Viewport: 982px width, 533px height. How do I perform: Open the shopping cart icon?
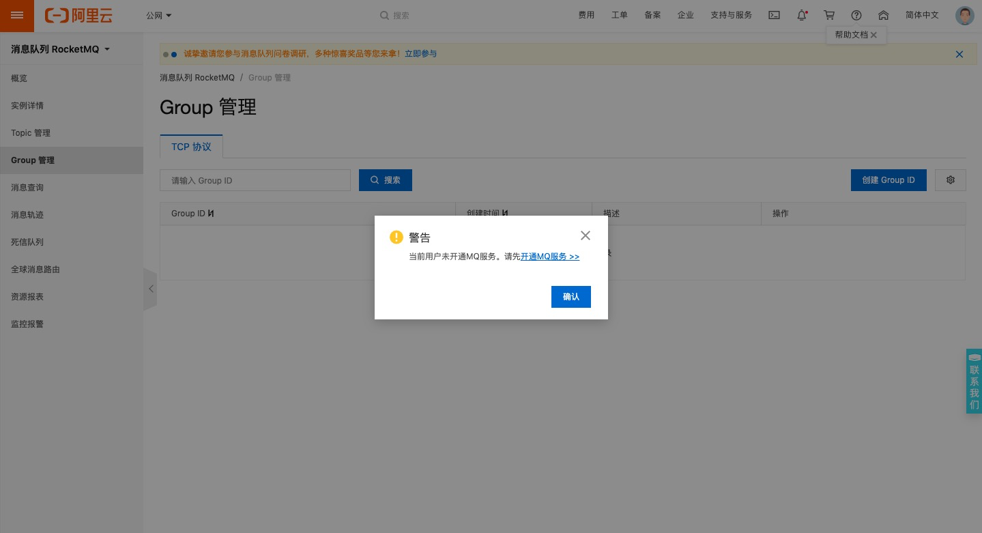[x=829, y=15]
